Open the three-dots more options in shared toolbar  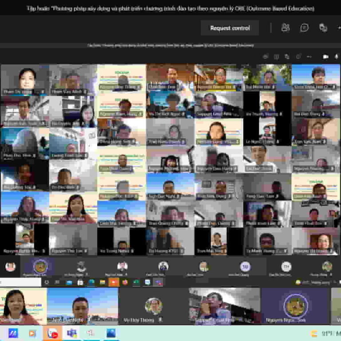[x=309, y=57]
